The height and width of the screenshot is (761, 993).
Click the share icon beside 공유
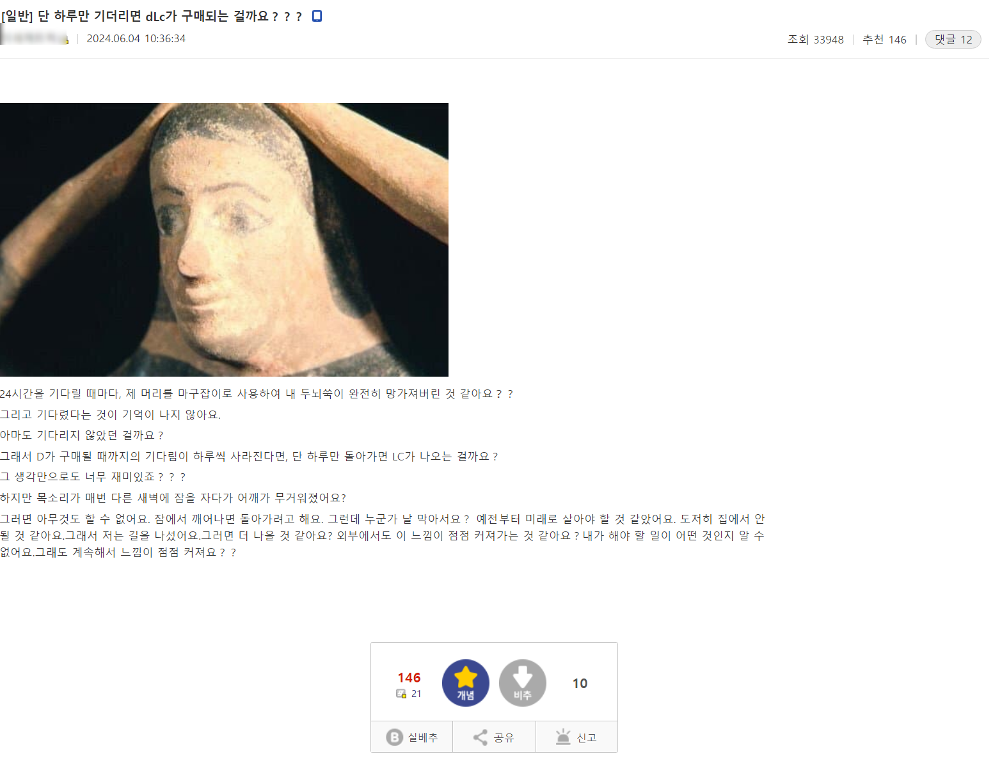[481, 737]
